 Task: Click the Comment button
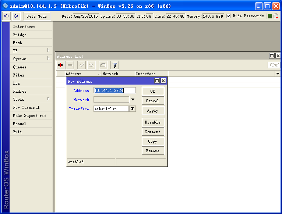pos(153,132)
